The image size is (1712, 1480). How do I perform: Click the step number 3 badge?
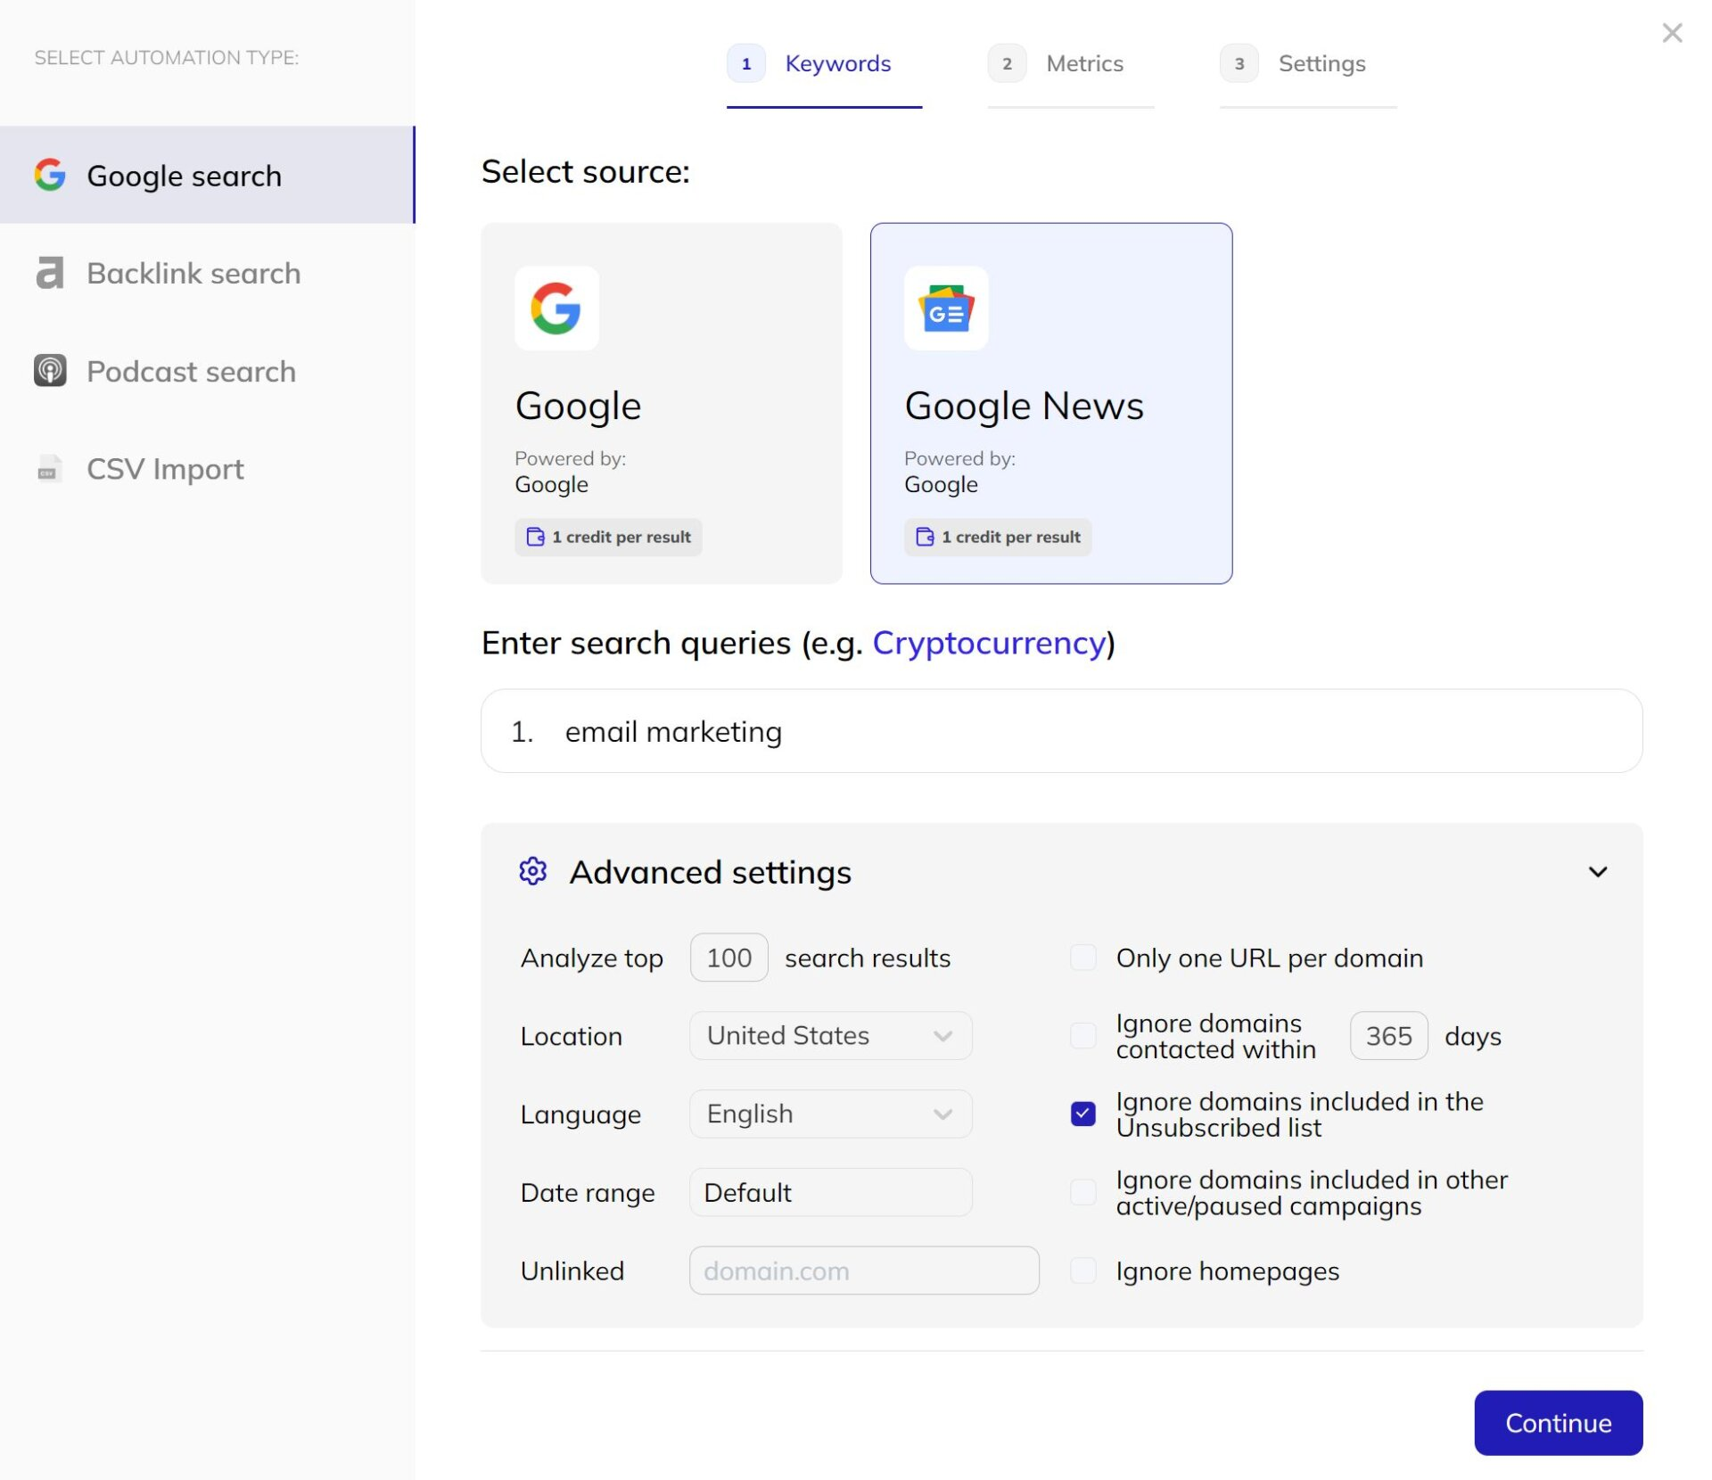point(1239,63)
